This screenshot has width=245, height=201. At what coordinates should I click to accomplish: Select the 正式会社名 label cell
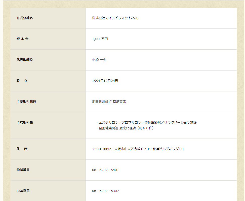[48, 18]
